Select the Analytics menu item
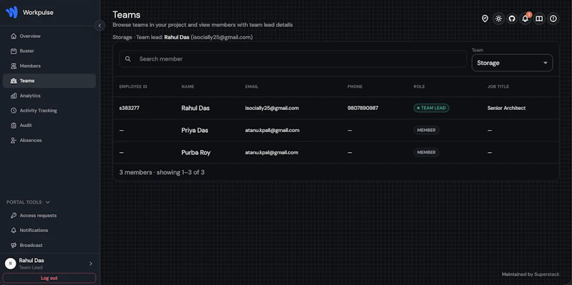 coord(49,96)
